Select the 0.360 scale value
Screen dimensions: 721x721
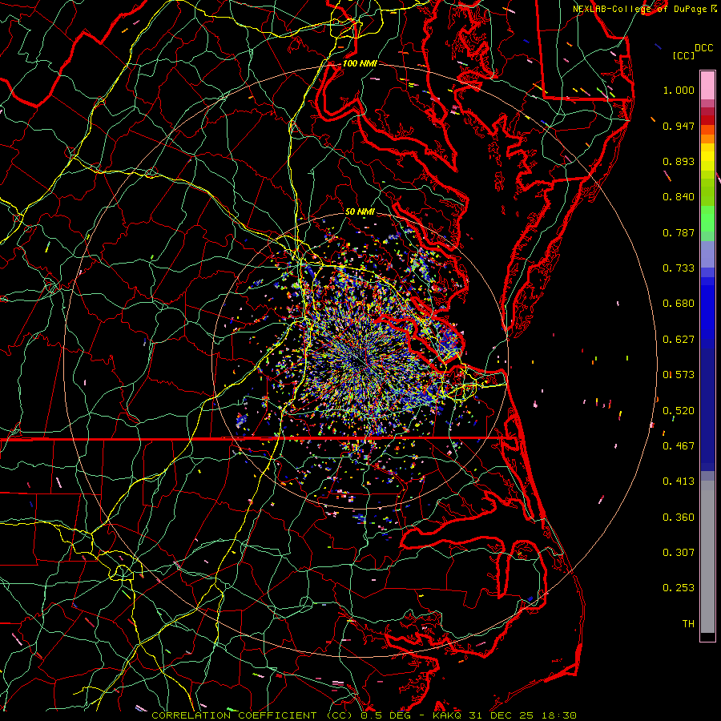(679, 518)
